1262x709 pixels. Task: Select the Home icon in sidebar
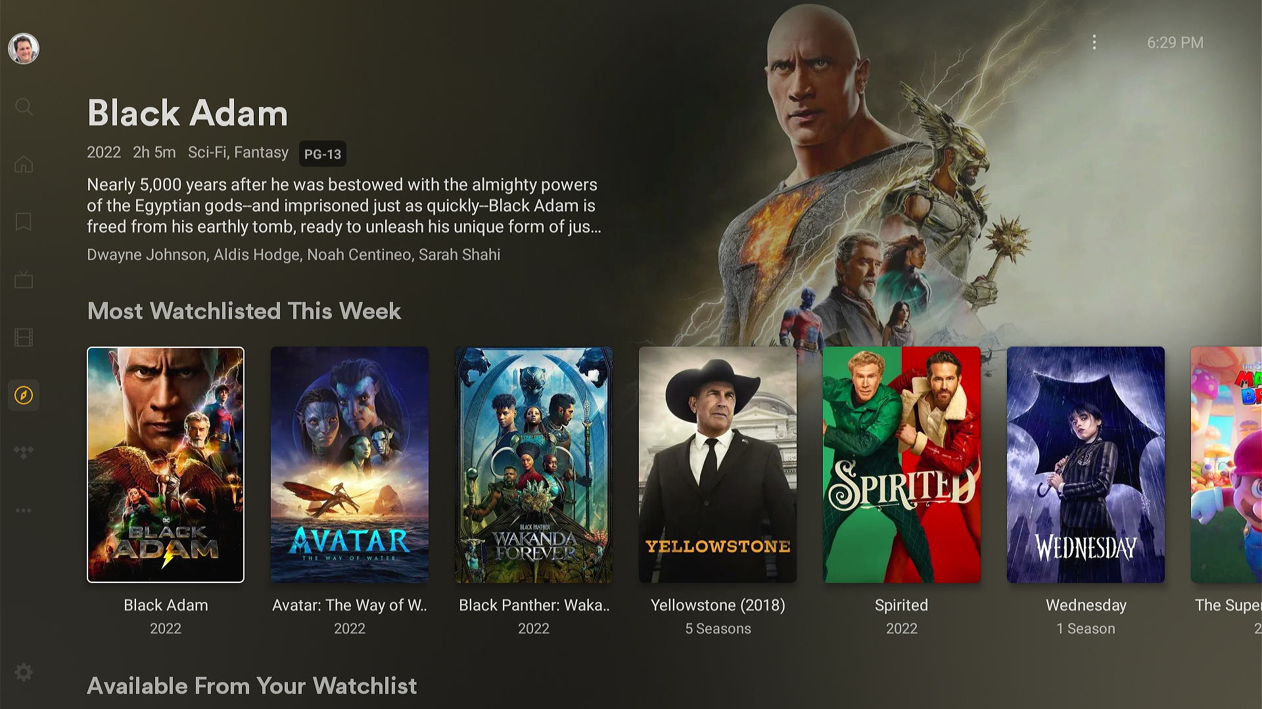[x=24, y=163]
